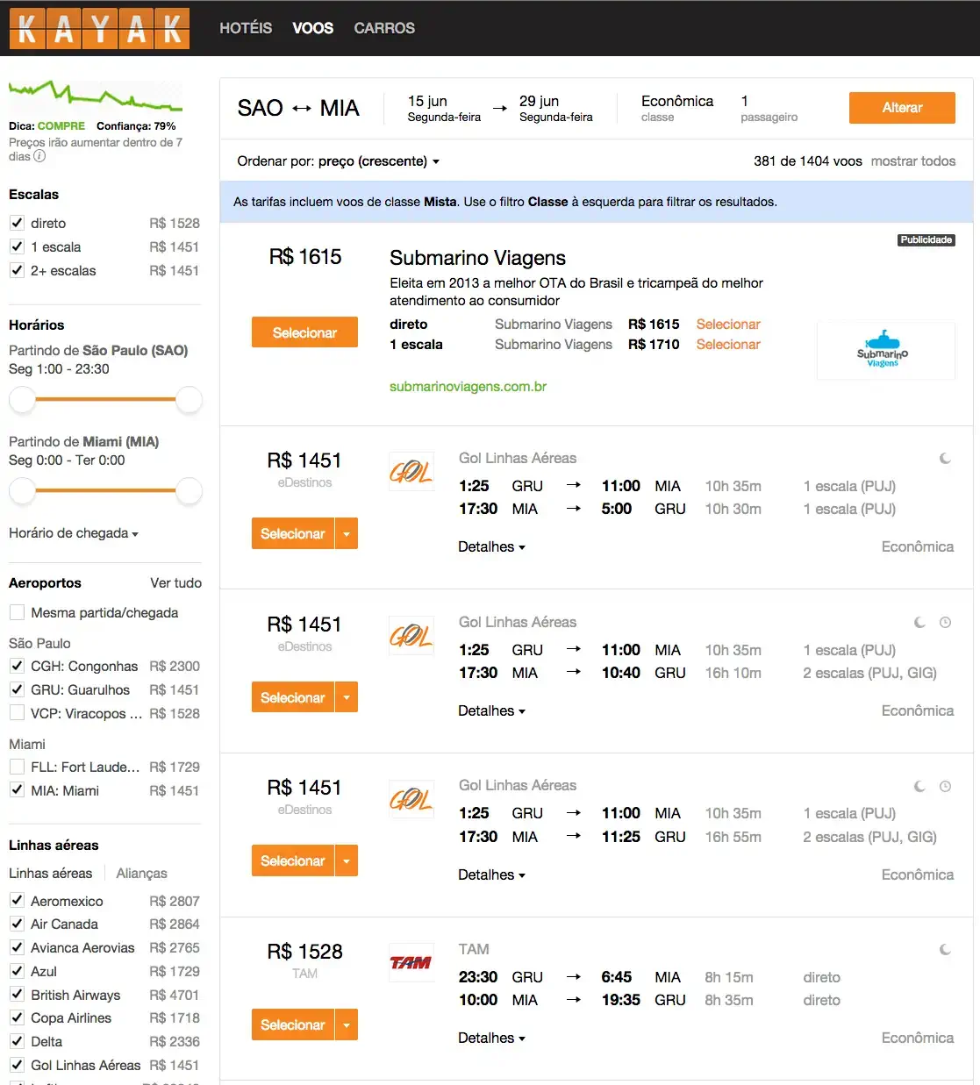Click the Gol logo on the 10:40 return flight
The width and height of the screenshot is (980, 1085).
click(x=411, y=635)
